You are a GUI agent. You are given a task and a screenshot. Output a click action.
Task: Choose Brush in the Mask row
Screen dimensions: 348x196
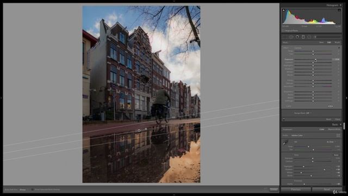coord(337,42)
